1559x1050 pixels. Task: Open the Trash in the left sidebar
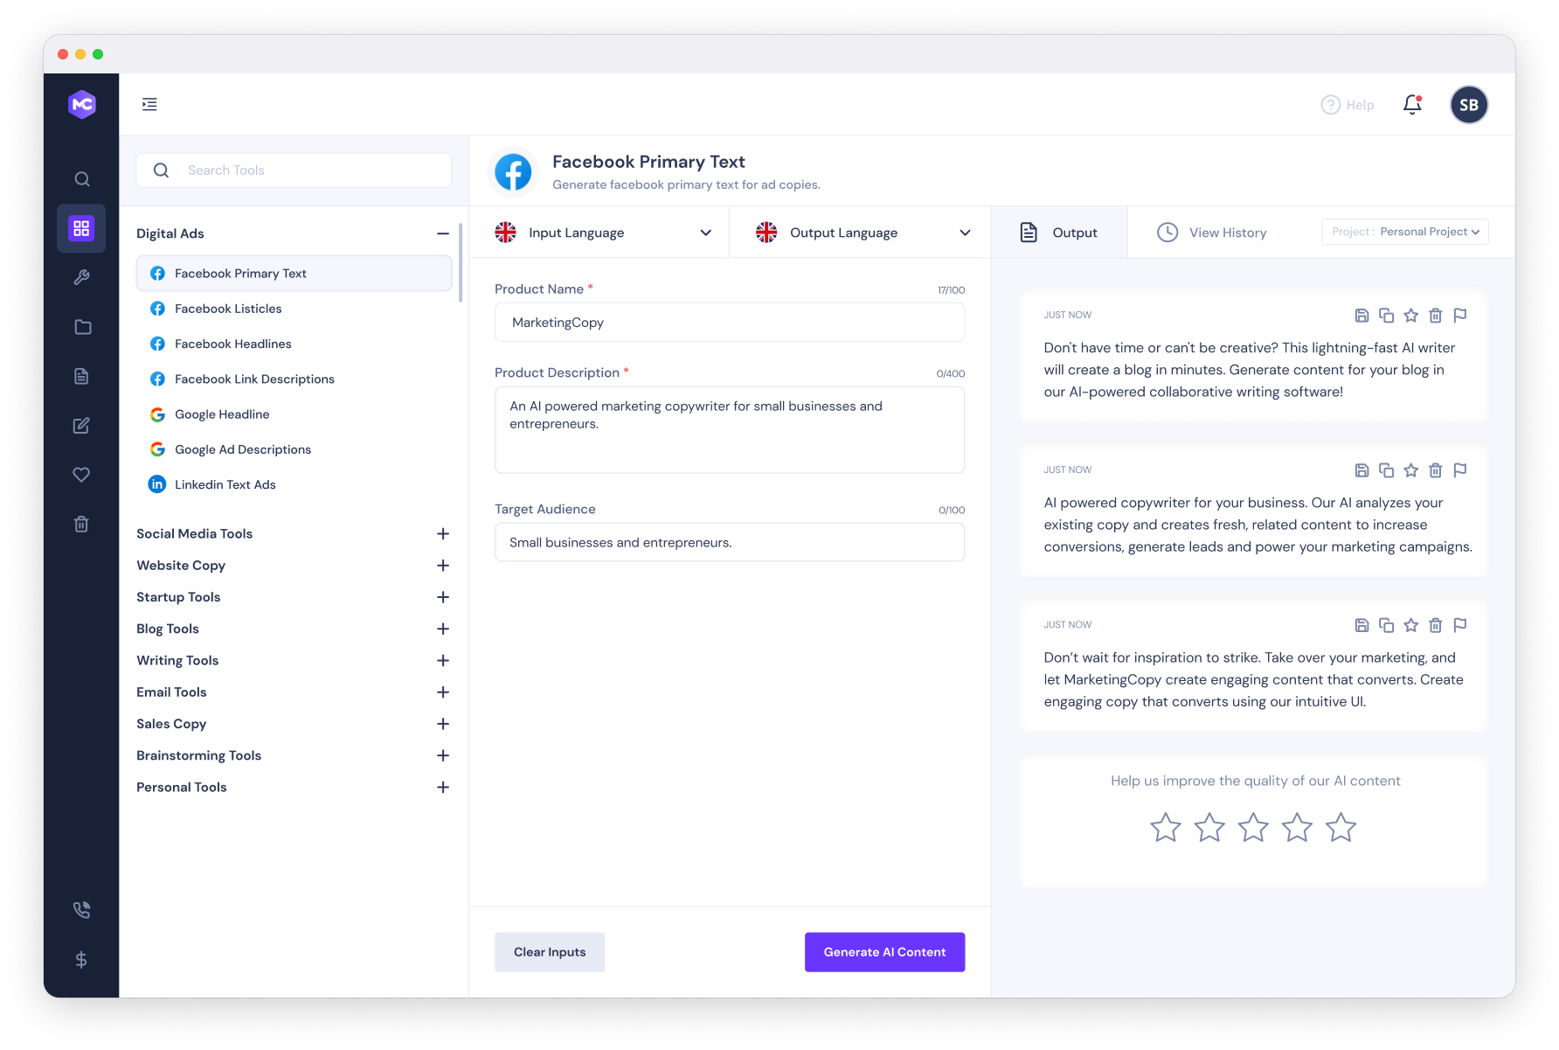click(81, 523)
